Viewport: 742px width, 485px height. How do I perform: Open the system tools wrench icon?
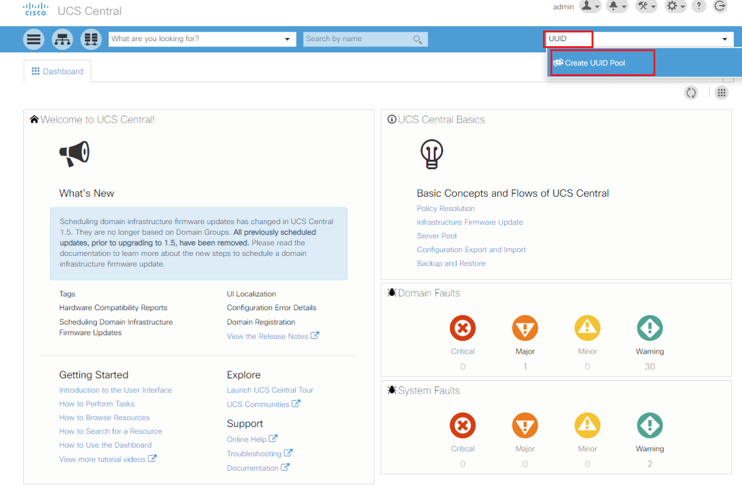coord(642,6)
